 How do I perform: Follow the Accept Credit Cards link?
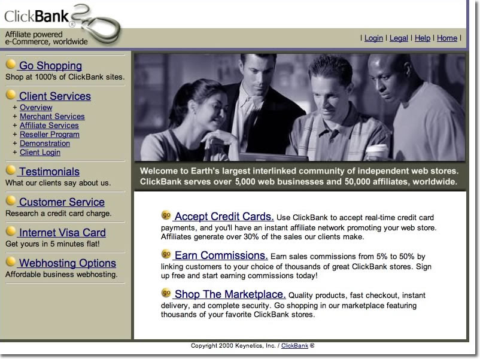tap(223, 217)
